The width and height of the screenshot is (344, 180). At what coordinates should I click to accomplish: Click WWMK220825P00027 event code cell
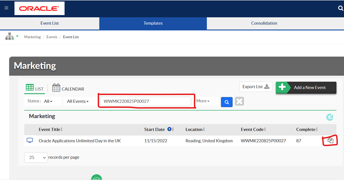pyautogui.click(x=263, y=141)
